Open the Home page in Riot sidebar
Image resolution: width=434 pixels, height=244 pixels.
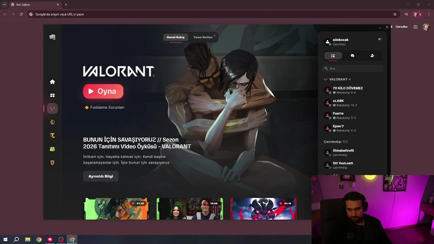pos(52,82)
